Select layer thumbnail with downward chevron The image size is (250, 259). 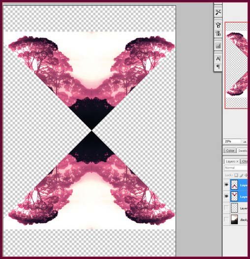coord(234,196)
